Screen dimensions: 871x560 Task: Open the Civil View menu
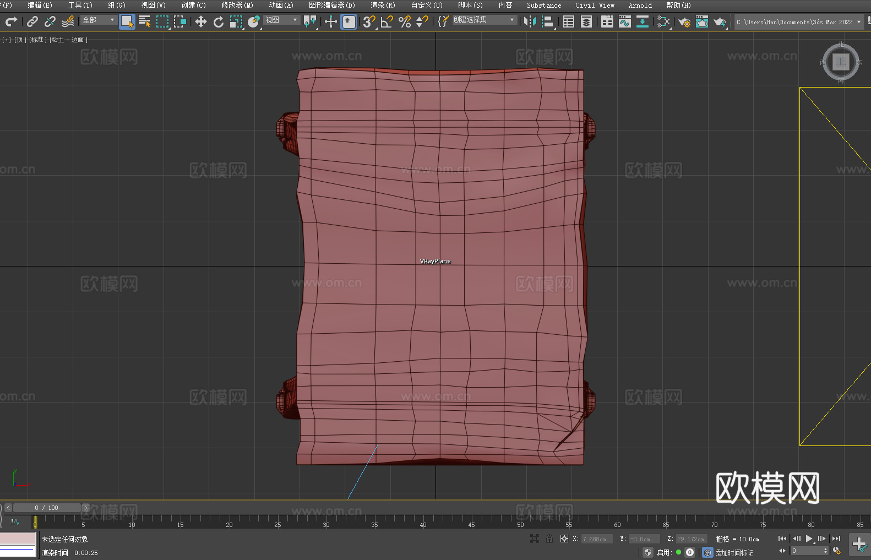595,5
